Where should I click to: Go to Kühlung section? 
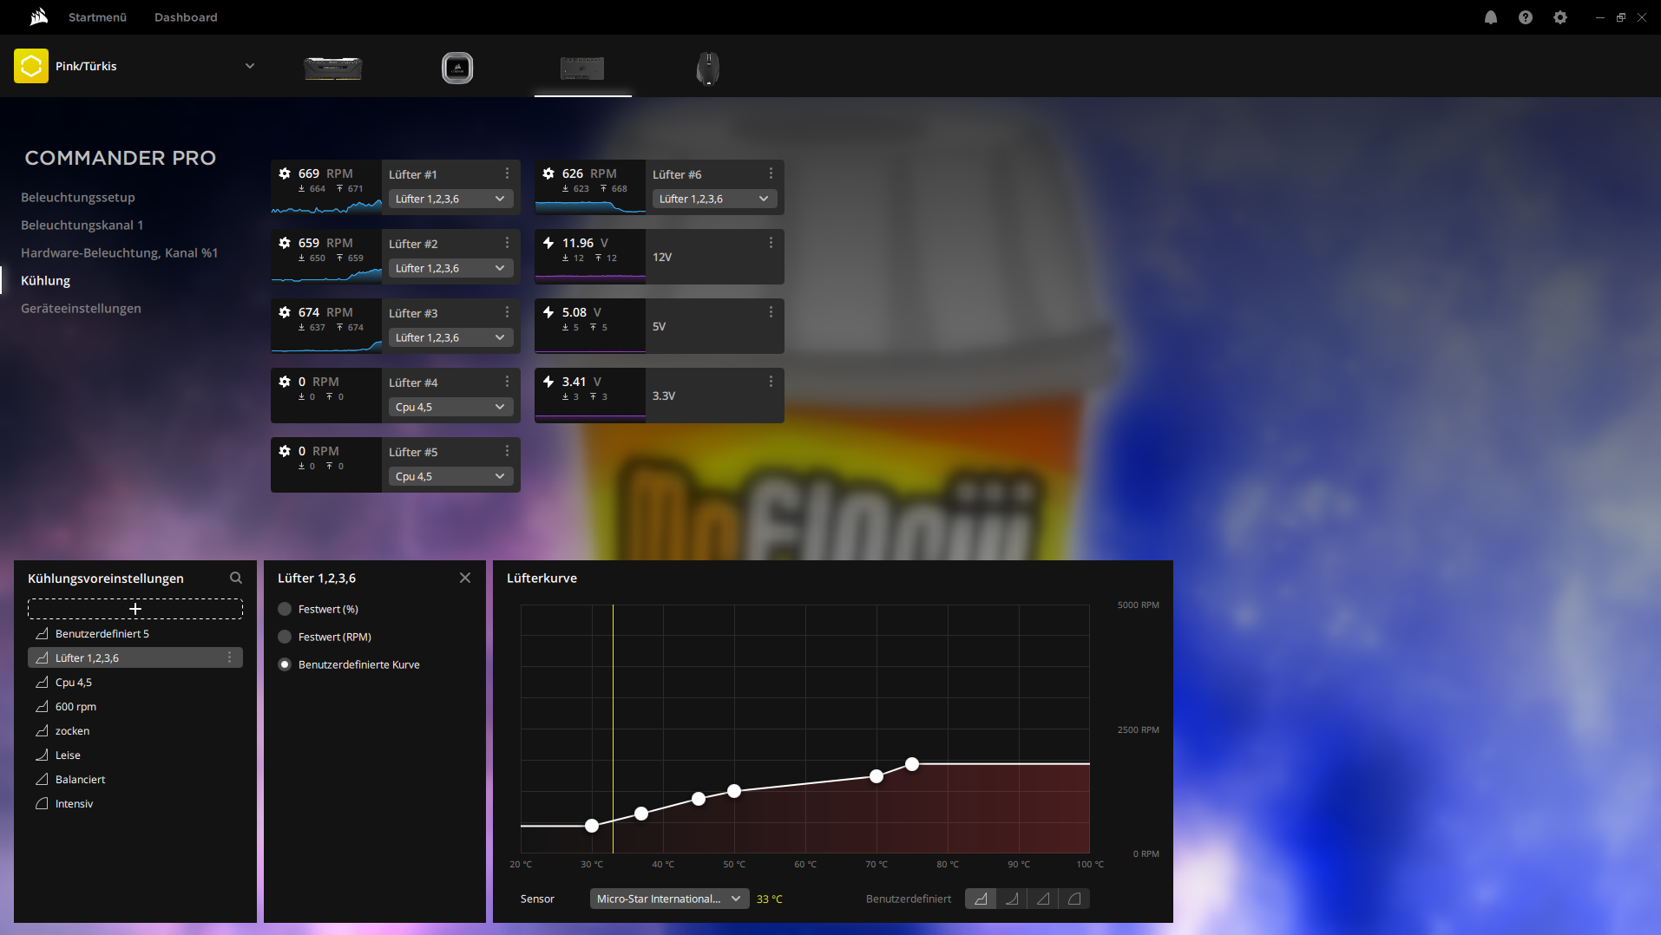click(46, 280)
